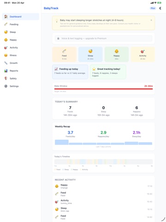Select Illness in the sidebar
The image size is (166, 222).
[x=21, y=55]
